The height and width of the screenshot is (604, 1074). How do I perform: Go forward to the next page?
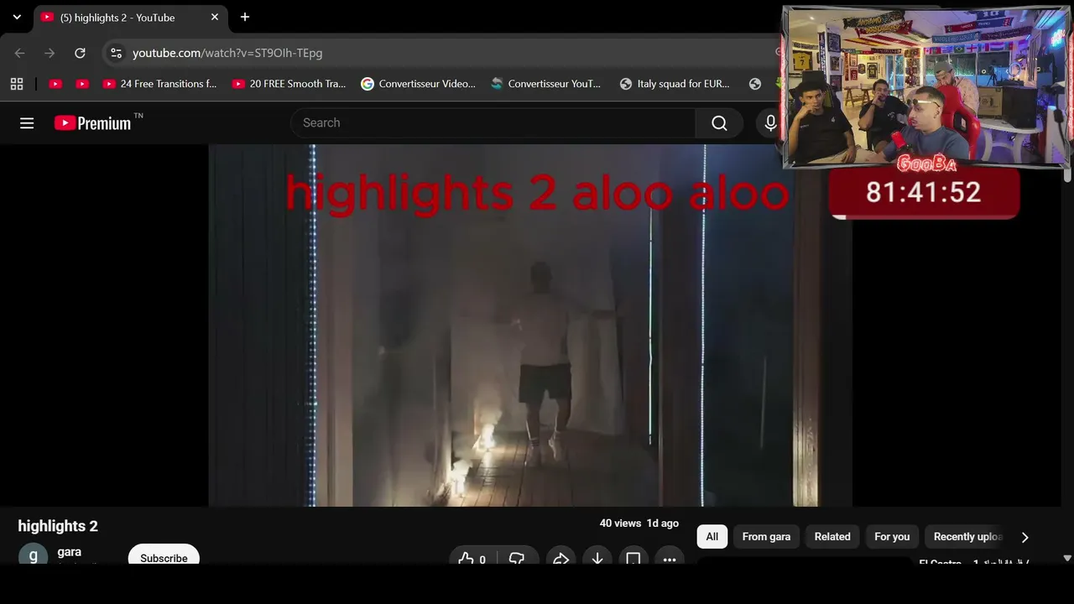(x=50, y=53)
